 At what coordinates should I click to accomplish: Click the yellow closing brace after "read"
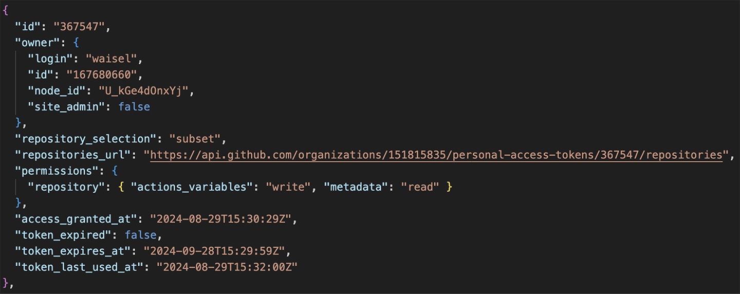point(449,187)
